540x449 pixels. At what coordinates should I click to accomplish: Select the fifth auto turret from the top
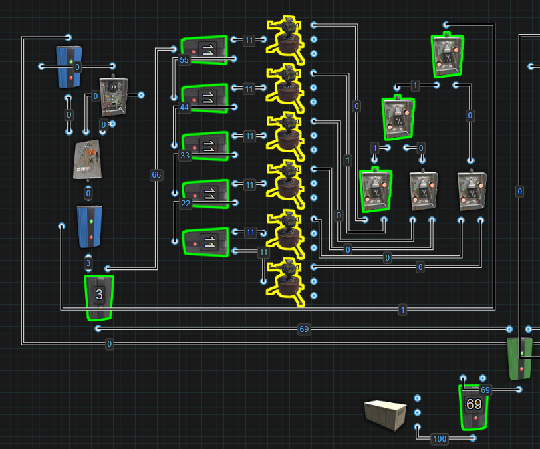(285, 233)
